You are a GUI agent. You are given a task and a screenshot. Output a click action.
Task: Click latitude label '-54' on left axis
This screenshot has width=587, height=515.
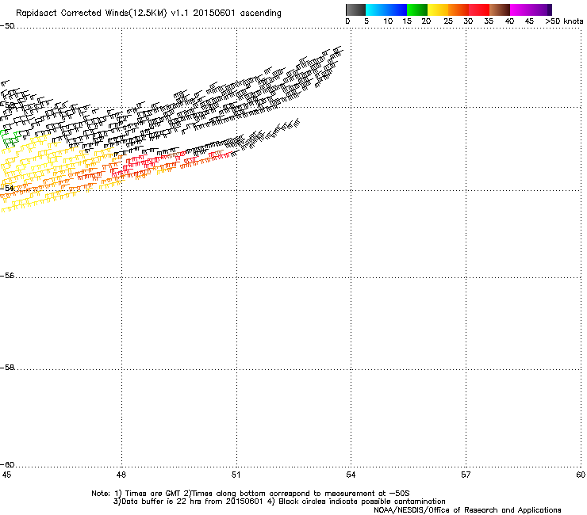tap(7, 188)
